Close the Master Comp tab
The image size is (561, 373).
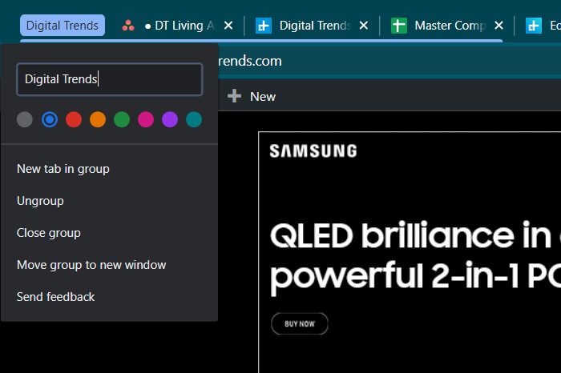click(x=498, y=26)
